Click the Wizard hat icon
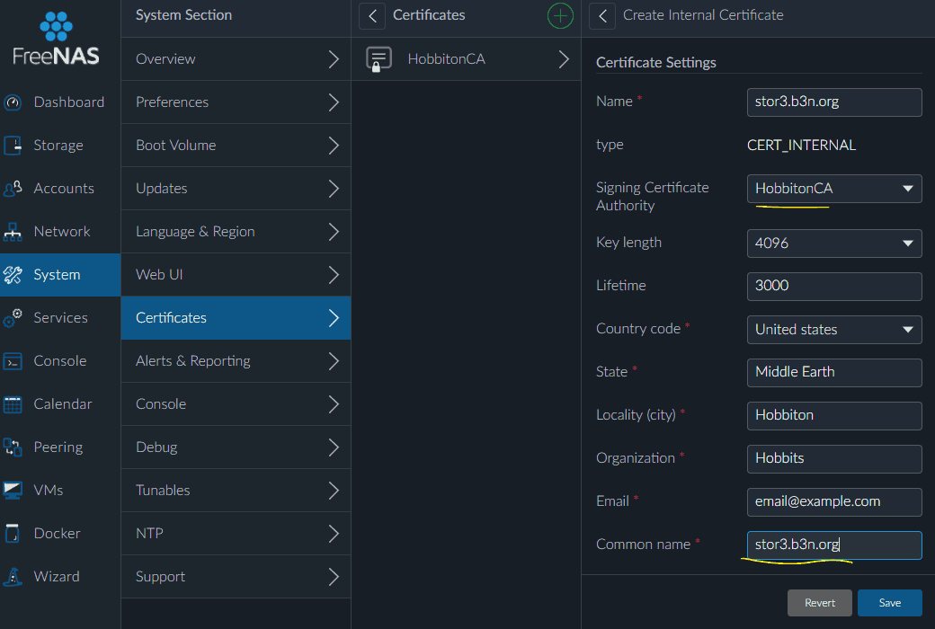The image size is (935, 629). [x=13, y=577]
